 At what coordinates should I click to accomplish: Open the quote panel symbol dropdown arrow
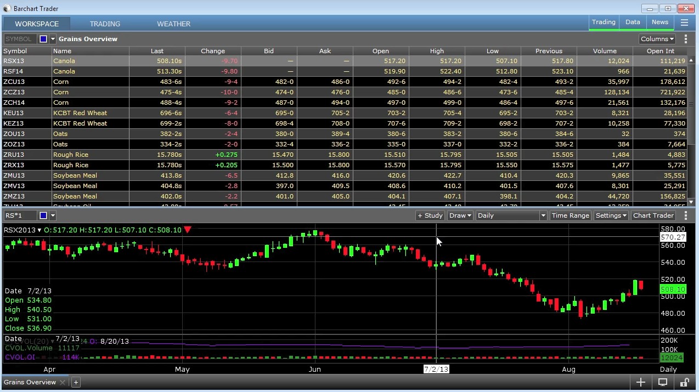click(x=53, y=39)
